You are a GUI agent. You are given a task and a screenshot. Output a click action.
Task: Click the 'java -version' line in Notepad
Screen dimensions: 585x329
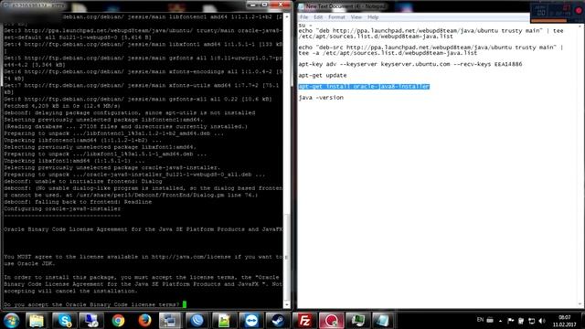(x=321, y=98)
